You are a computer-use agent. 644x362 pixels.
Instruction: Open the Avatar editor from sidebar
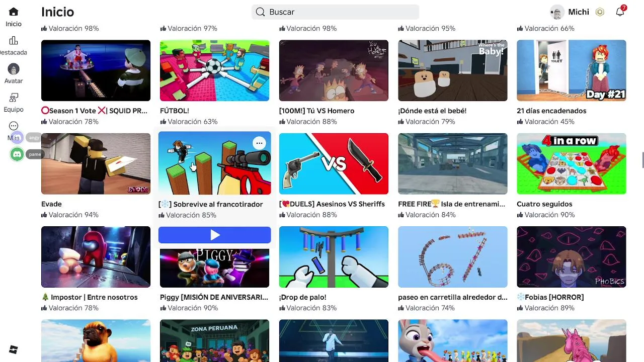click(14, 74)
